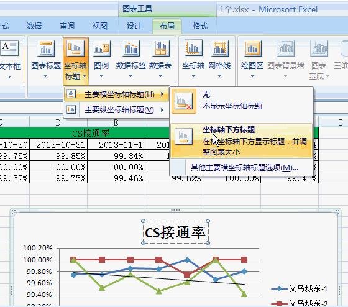
Task: Click the green CS接通率 header cell
Action: [x=91, y=133]
